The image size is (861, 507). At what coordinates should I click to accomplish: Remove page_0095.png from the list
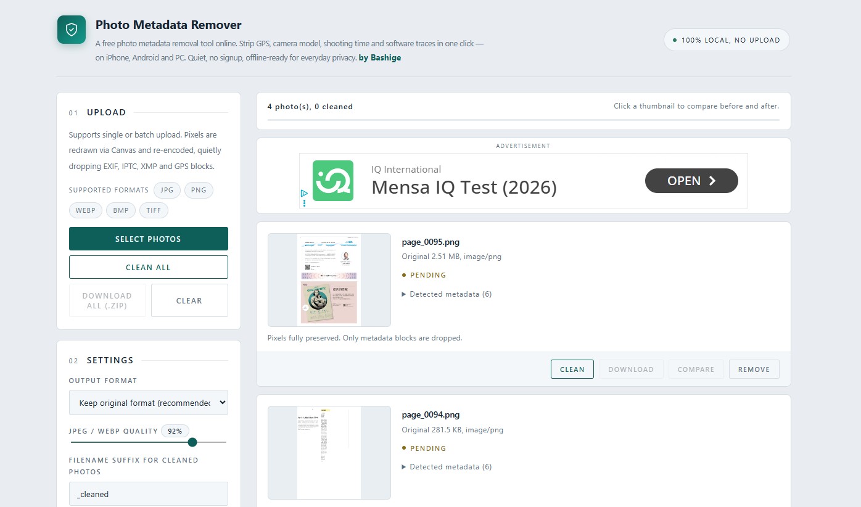click(x=754, y=369)
